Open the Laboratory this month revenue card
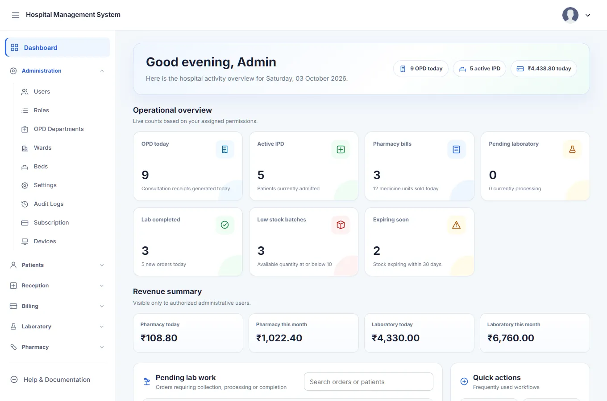The width and height of the screenshot is (607, 401). [535, 333]
